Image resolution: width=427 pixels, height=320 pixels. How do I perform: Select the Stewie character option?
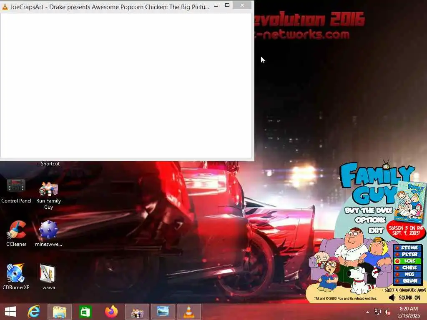coord(407,247)
